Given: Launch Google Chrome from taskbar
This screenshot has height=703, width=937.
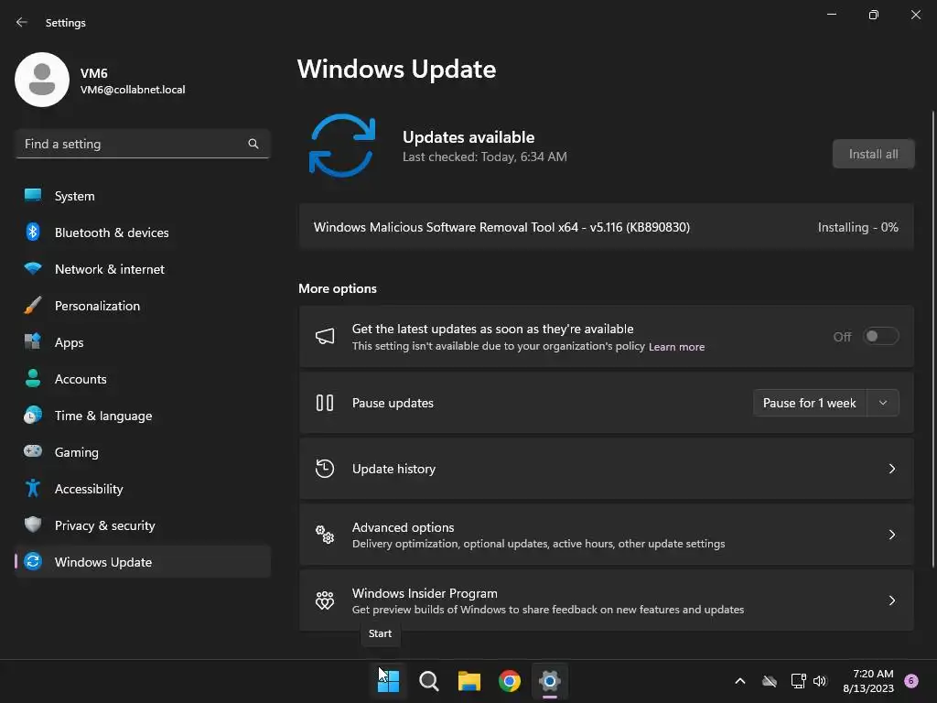Looking at the screenshot, I should [x=510, y=681].
